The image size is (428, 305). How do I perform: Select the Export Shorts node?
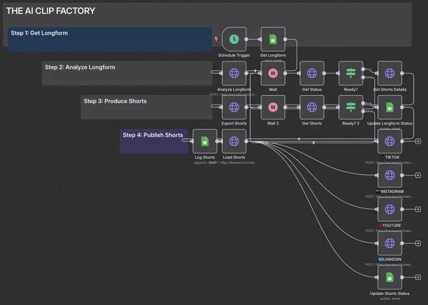click(234, 107)
